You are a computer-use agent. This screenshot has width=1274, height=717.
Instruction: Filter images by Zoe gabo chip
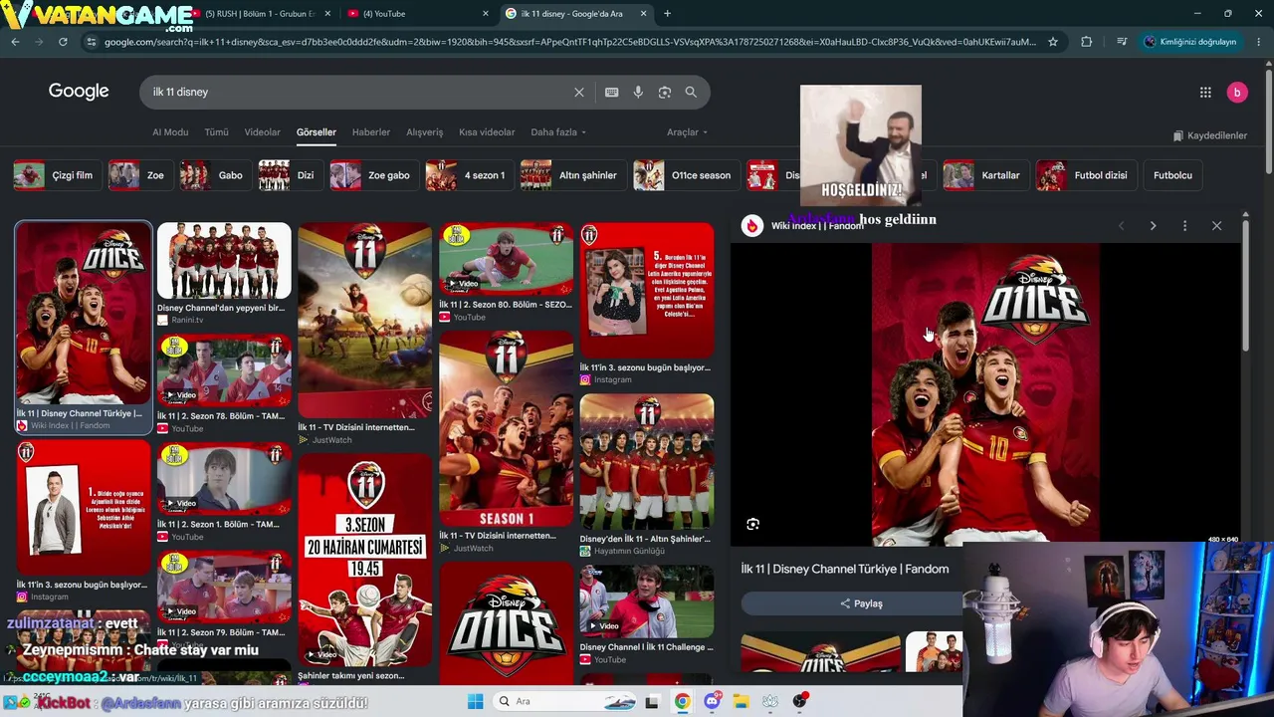tap(373, 175)
